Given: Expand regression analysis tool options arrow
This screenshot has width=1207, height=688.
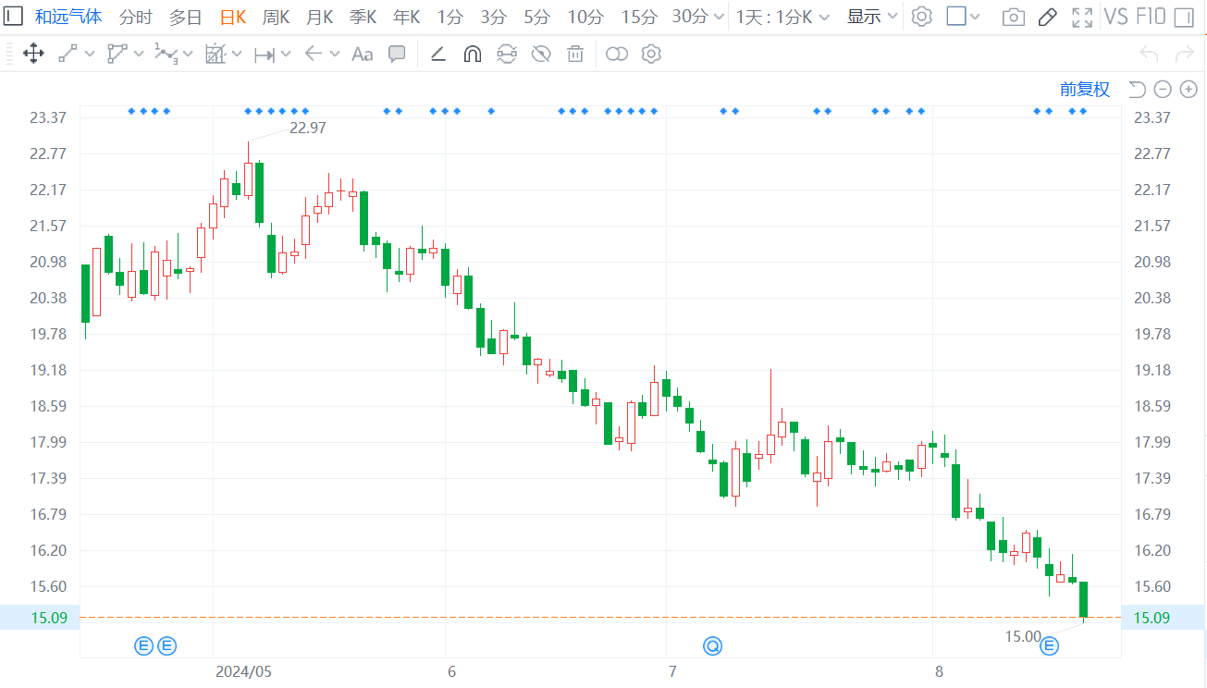Looking at the screenshot, I should click(x=237, y=54).
